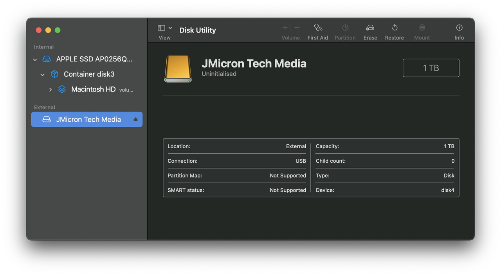Viewport: 501px width, 275px height.
Task: Click the Partition pie icon
Action: coord(345,27)
